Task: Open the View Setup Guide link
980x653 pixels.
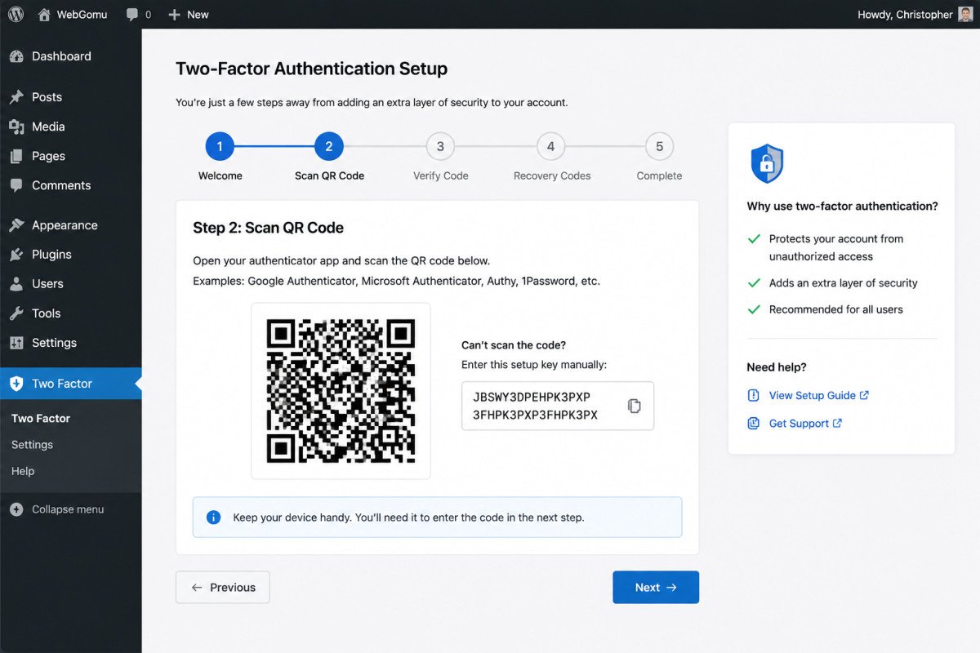Action: (x=812, y=396)
